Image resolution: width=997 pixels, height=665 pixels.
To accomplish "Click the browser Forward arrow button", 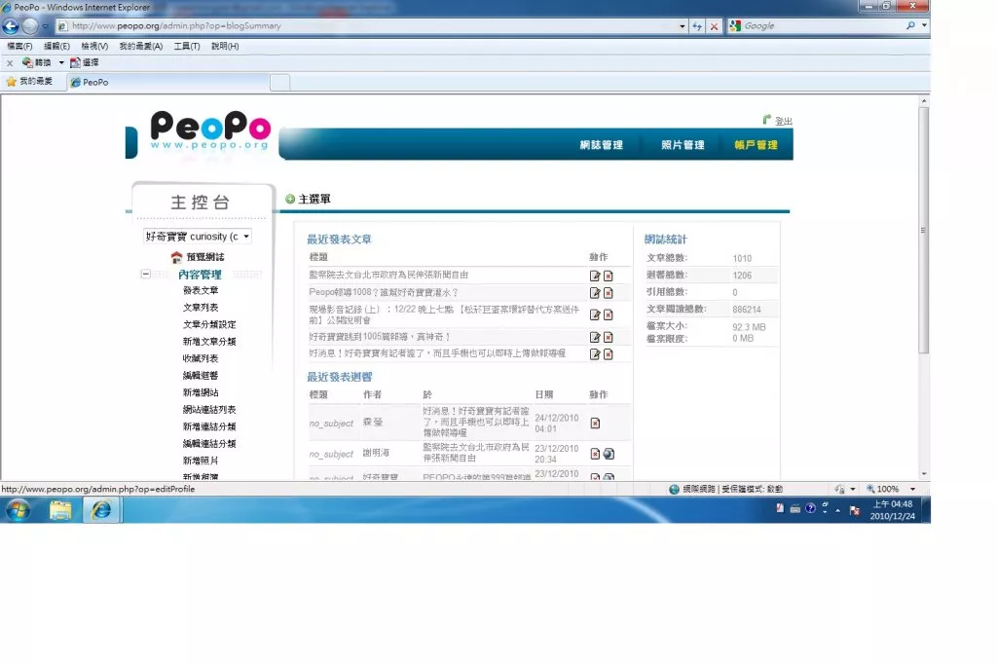I will (30, 26).
